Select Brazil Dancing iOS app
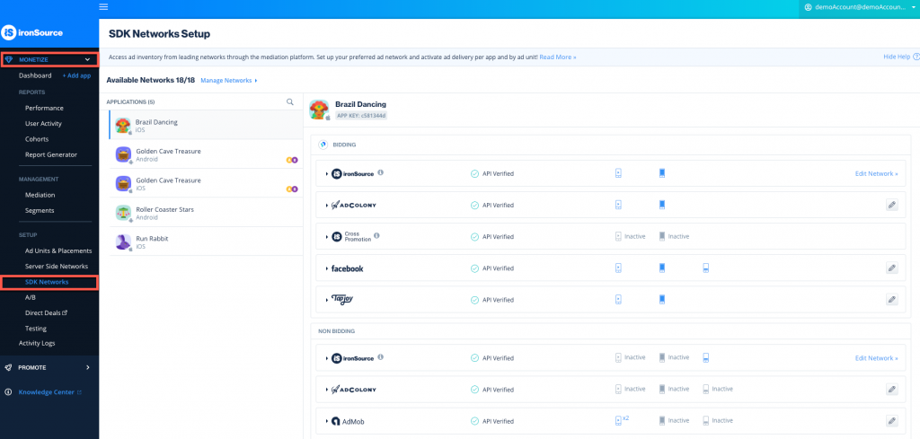This screenshot has width=920, height=439. tap(206, 125)
